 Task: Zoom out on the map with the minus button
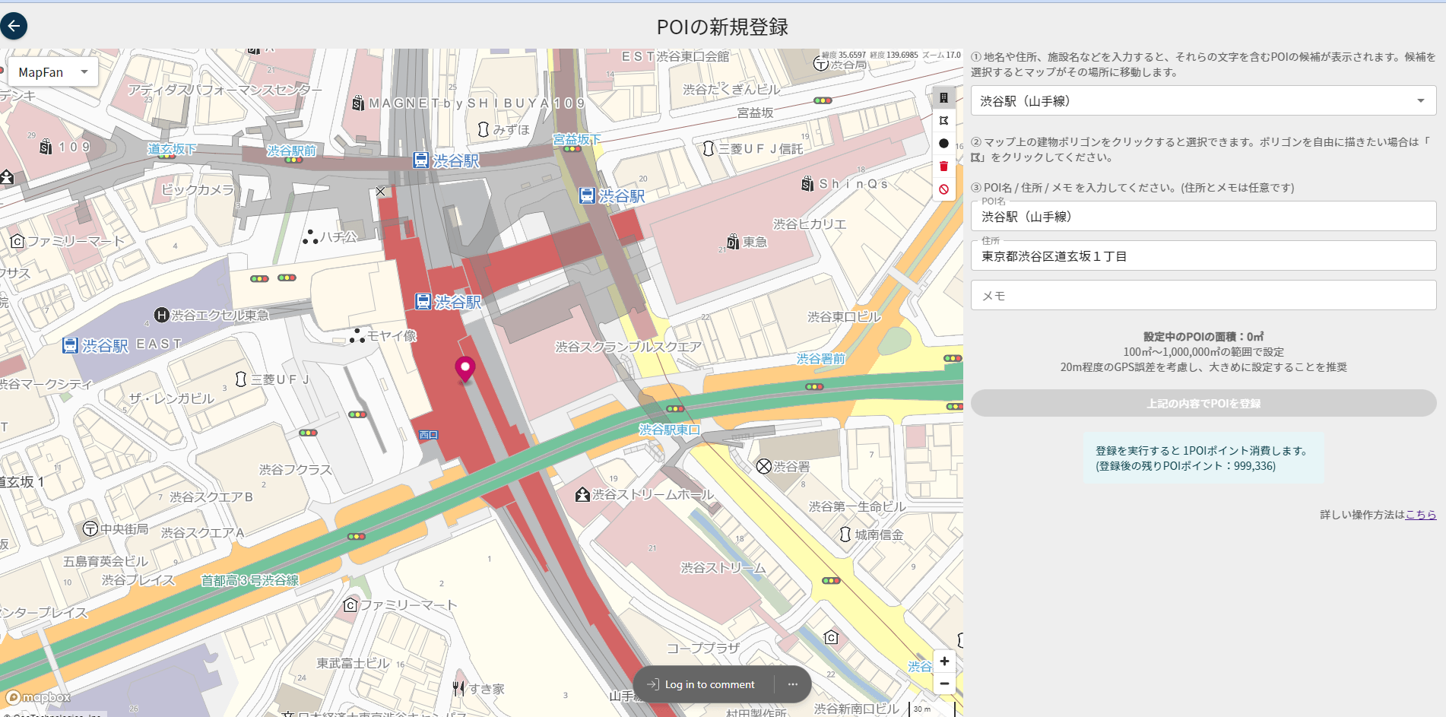point(944,684)
